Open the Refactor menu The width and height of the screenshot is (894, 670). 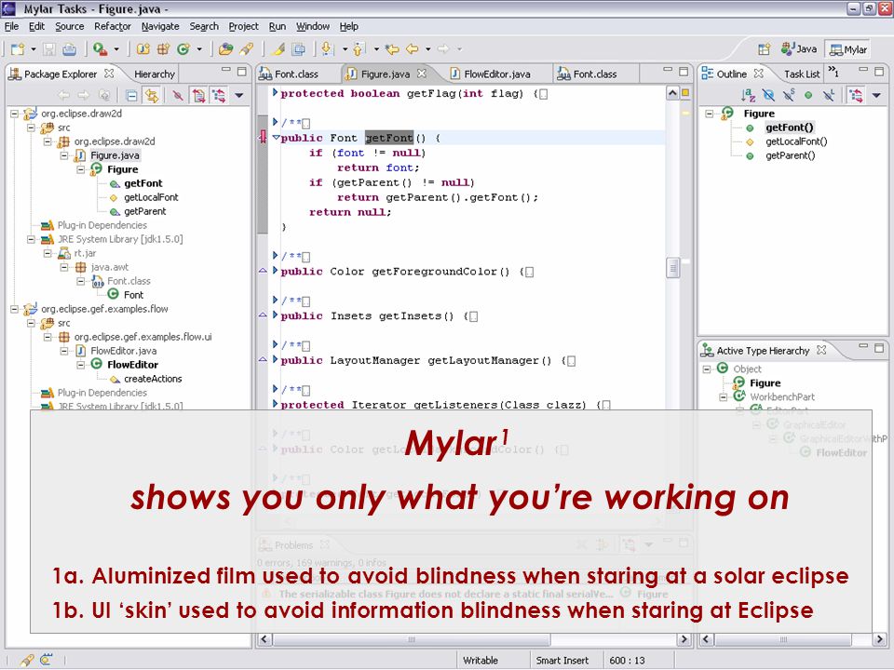pyautogui.click(x=113, y=26)
